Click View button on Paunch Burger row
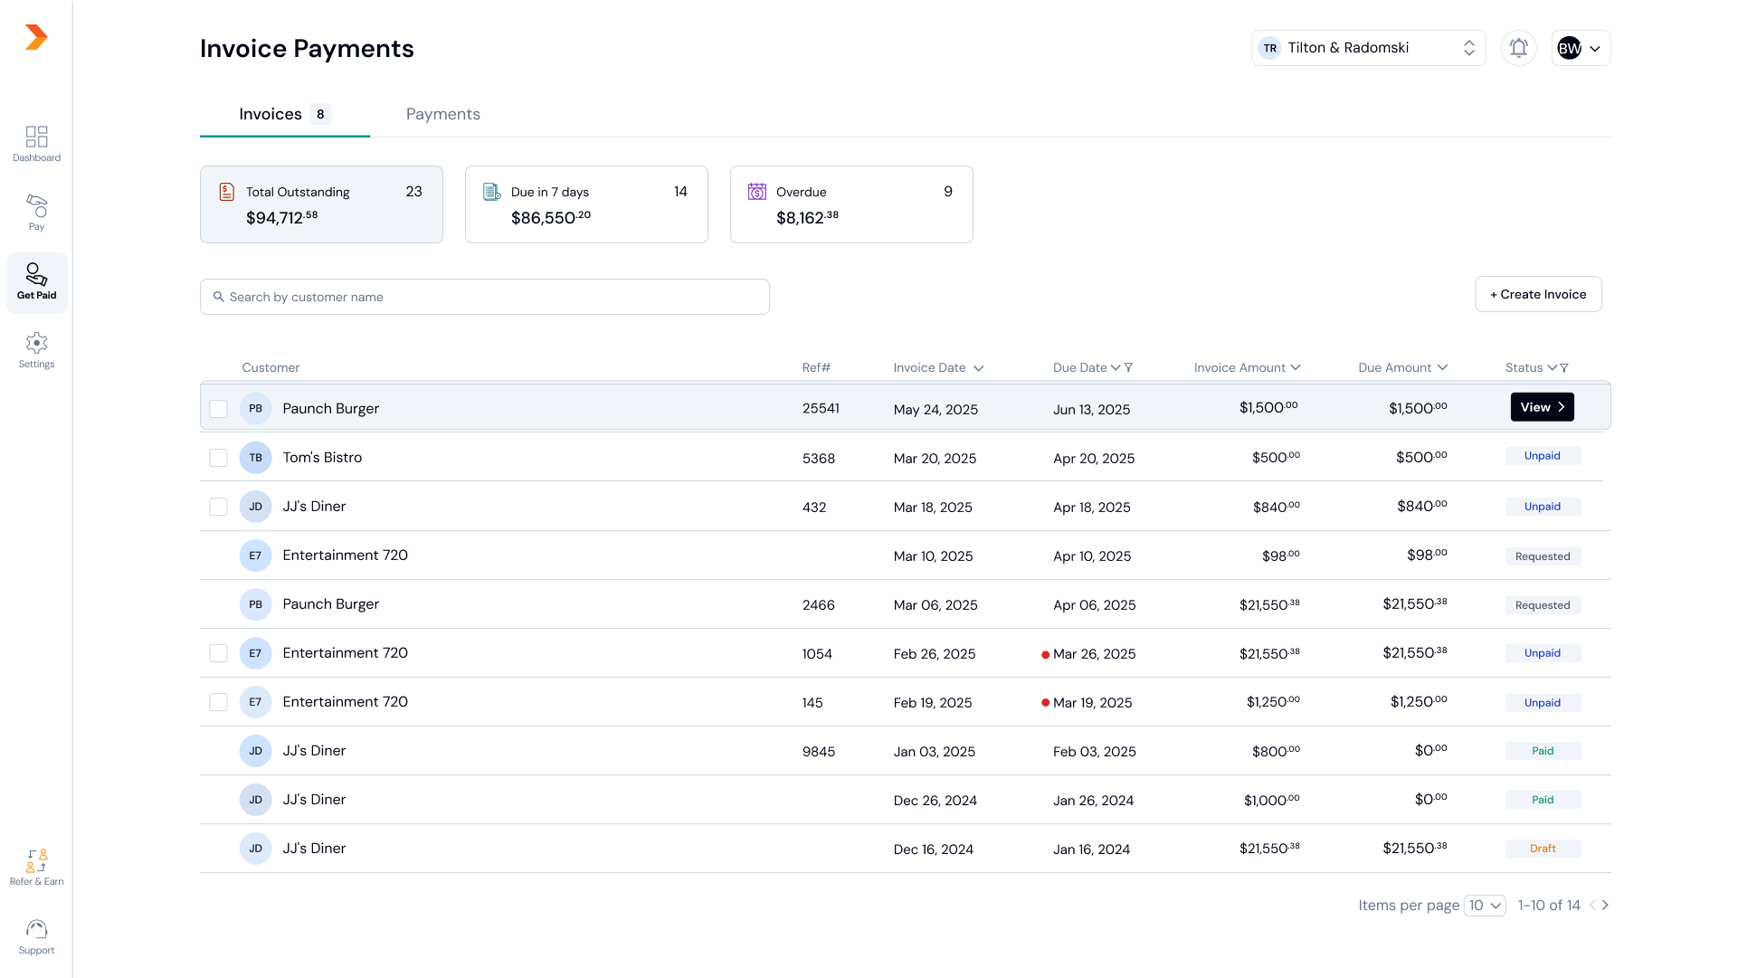Image resolution: width=1738 pixels, height=978 pixels. click(1542, 407)
